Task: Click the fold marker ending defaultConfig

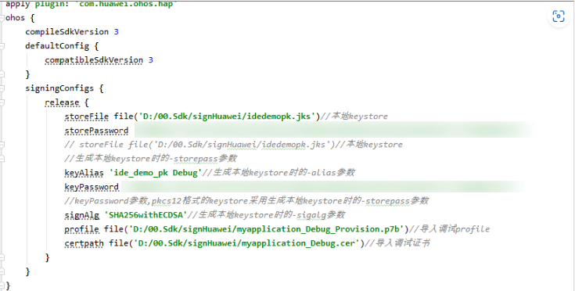Action: coord(2,74)
